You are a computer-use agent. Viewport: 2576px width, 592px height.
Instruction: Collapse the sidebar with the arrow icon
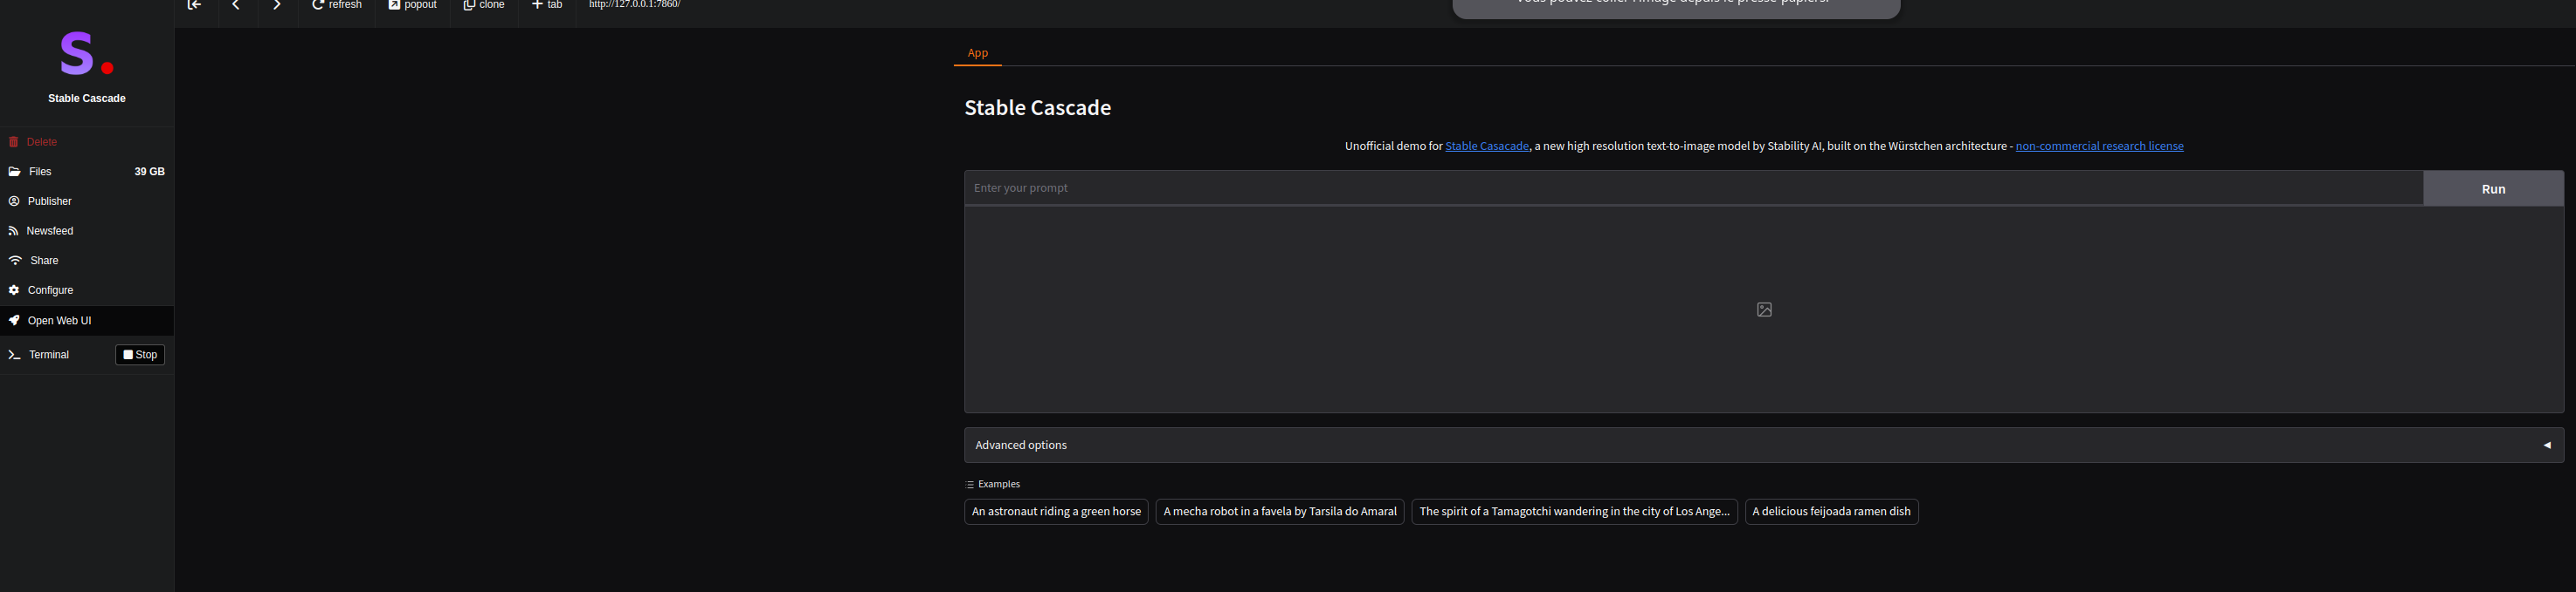pyautogui.click(x=195, y=5)
